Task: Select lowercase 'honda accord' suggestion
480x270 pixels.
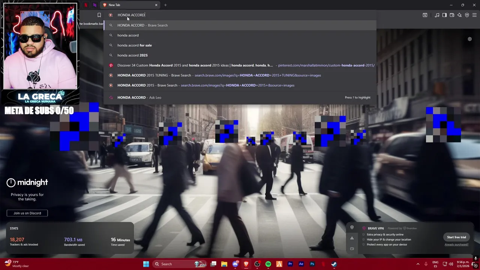Action: pyautogui.click(x=240, y=35)
